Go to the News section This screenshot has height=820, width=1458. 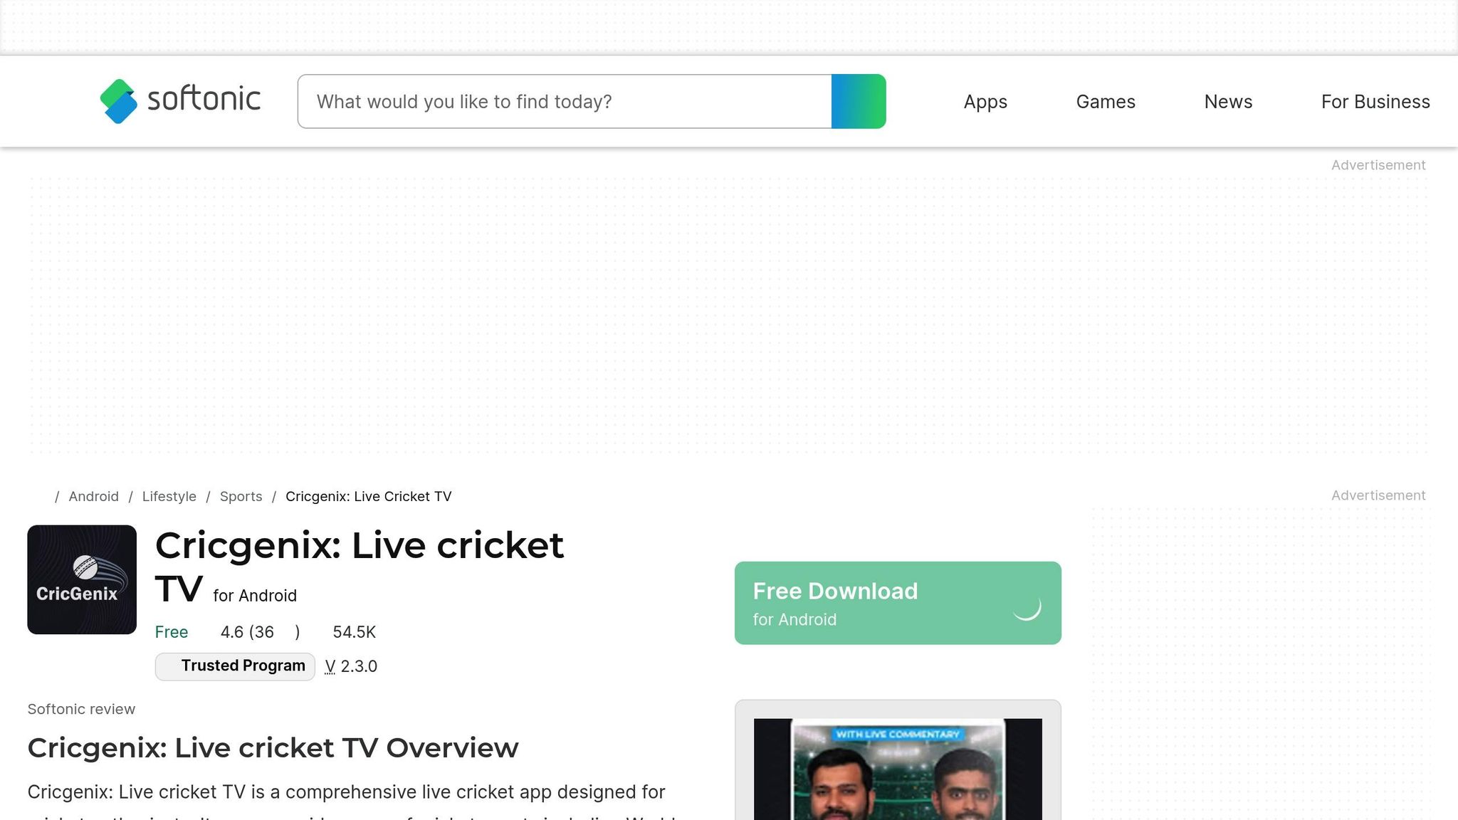[x=1227, y=102]
